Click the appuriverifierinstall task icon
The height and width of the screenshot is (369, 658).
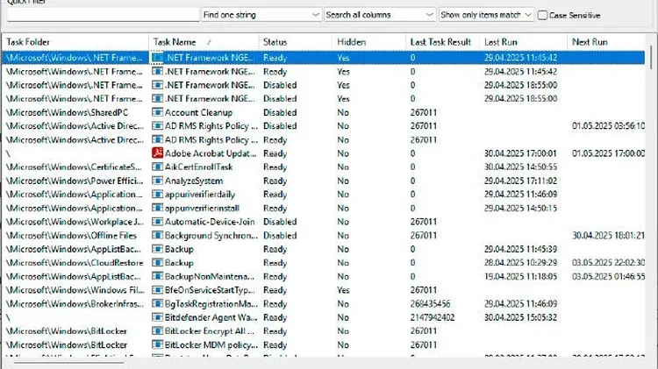[157, 208]
